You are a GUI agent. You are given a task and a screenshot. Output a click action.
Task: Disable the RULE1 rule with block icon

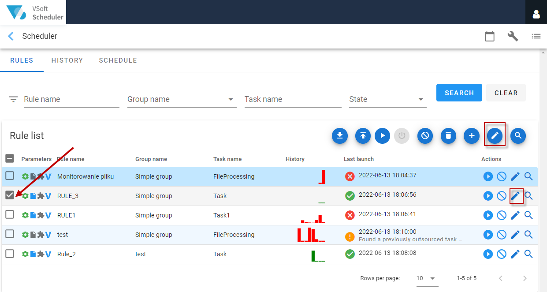click(502, 215)
